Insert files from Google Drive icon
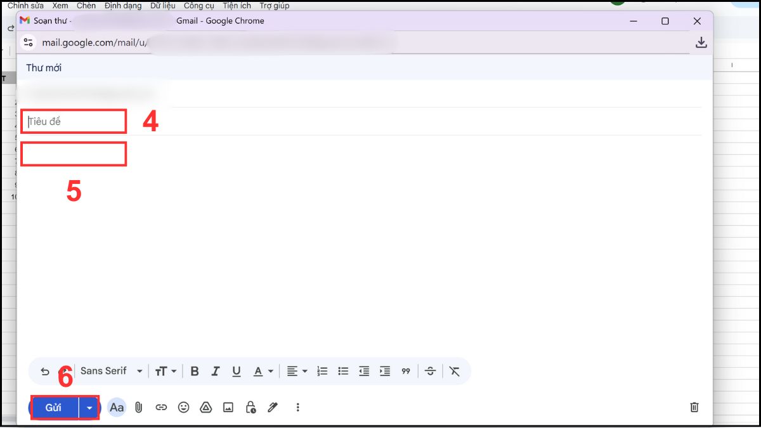The image size is (761, 428). 205,408
